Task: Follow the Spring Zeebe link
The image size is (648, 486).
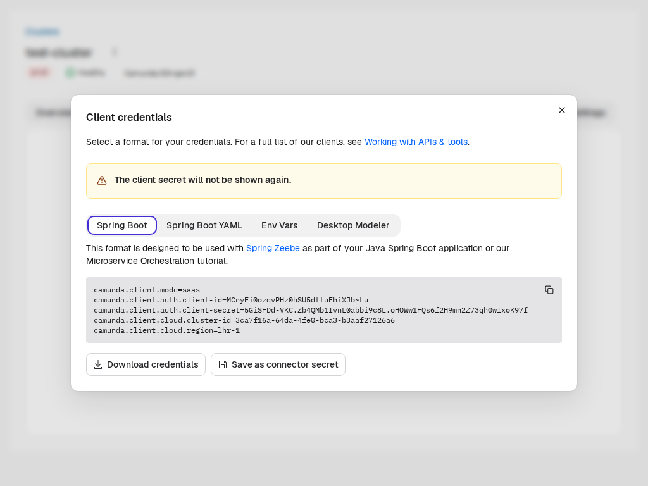Action: coord(273,248)
